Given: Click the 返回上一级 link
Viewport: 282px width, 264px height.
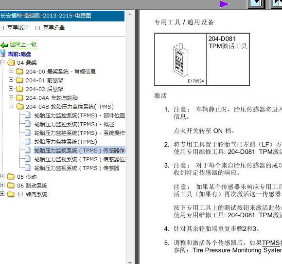Looking at the screenshot, I should [x=23, y=44].
